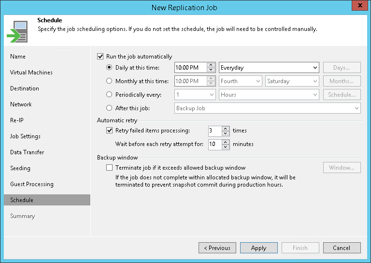Choose the After this job option
The height and width of the screenshot is (263, 371).
[109, 108]
